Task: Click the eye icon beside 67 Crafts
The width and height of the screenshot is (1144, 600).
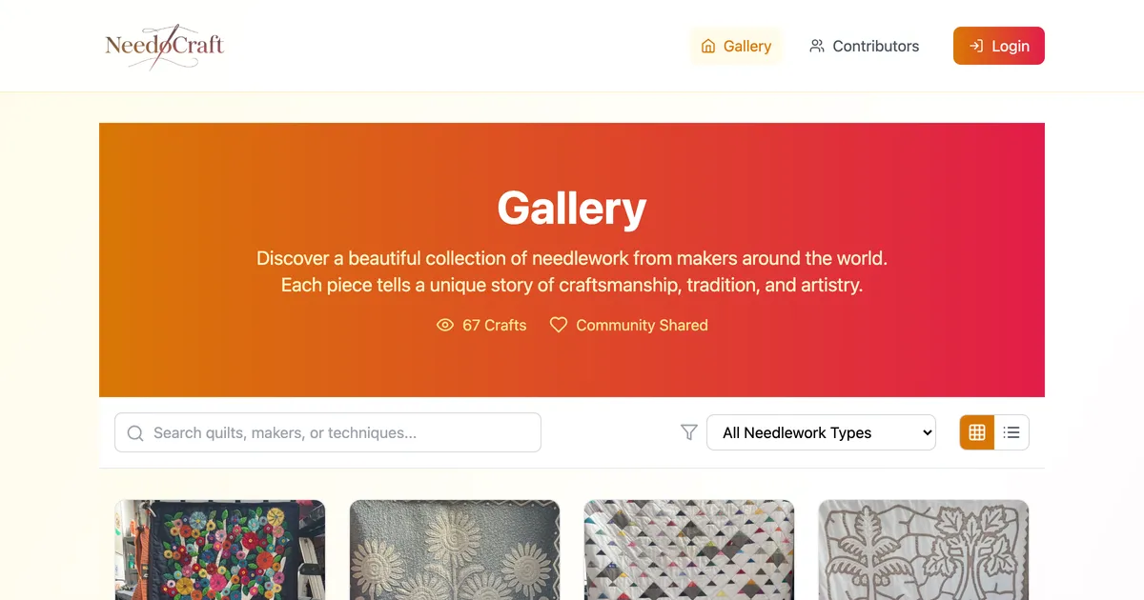Action: tap(445, 325)
